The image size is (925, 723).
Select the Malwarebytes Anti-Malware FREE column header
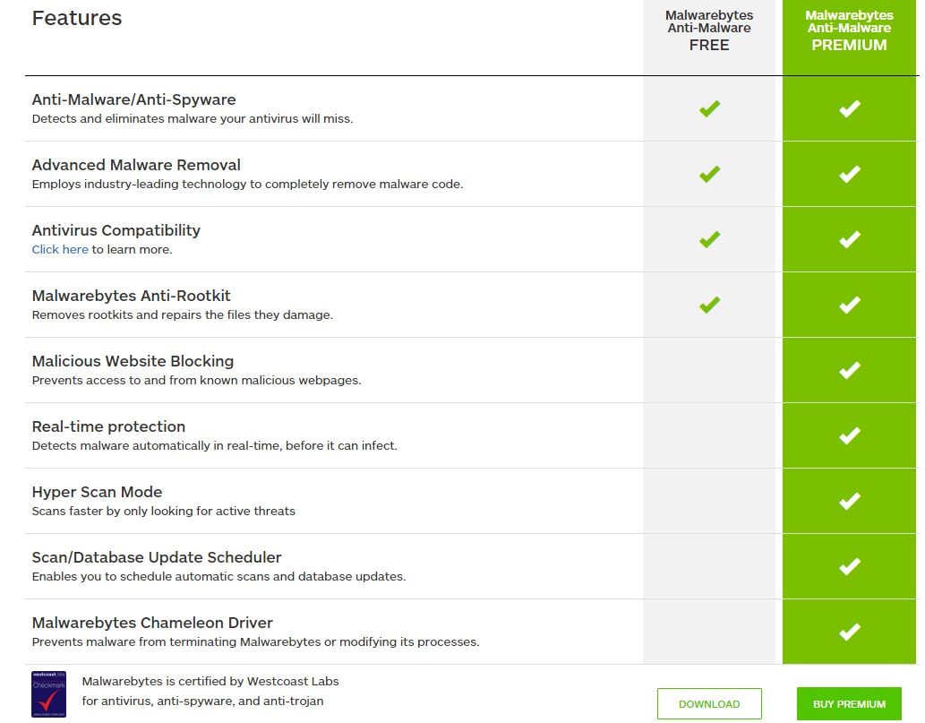tap(709, 30)
